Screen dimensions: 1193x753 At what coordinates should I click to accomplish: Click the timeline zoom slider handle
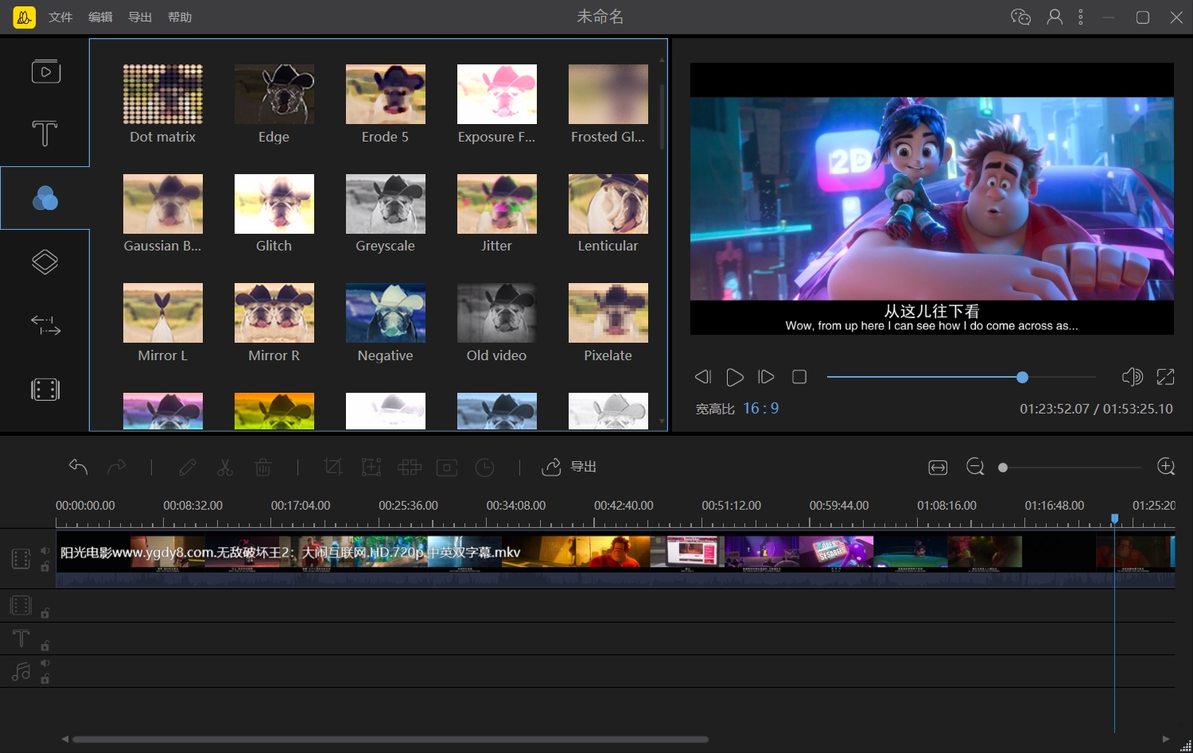[1003, 468]
